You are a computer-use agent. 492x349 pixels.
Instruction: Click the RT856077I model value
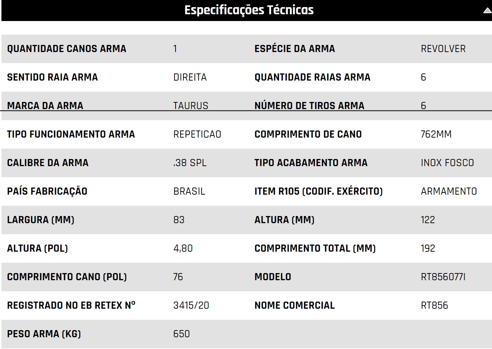443,277
